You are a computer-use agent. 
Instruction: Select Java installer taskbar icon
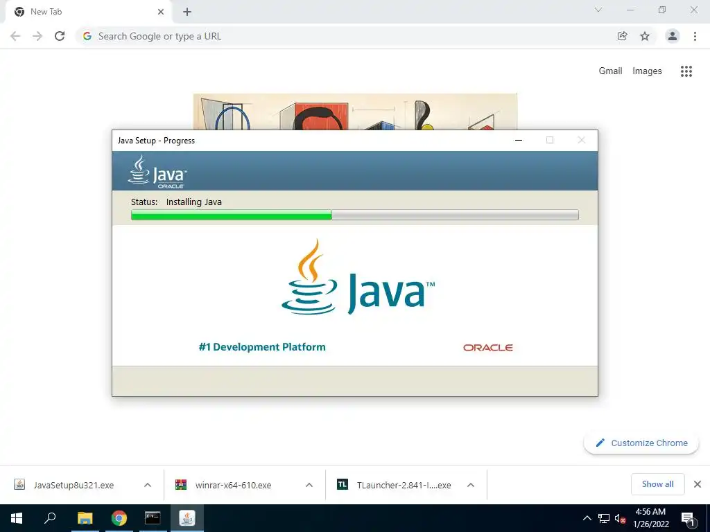(x=187, y=518)
